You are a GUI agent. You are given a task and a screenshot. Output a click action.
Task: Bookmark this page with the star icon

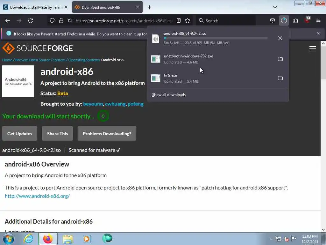click(188, 20)
